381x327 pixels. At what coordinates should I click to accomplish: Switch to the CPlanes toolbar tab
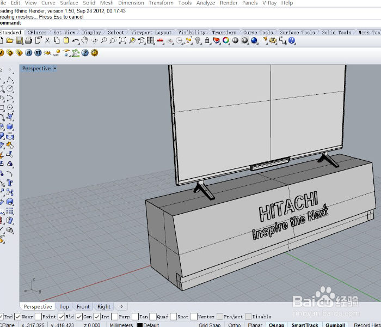37,32
